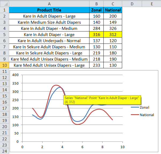The height and width of the screenshot is (154, 161).
Task: Click the yellow Zonal cell 316
Action: (x=96, y=35)
